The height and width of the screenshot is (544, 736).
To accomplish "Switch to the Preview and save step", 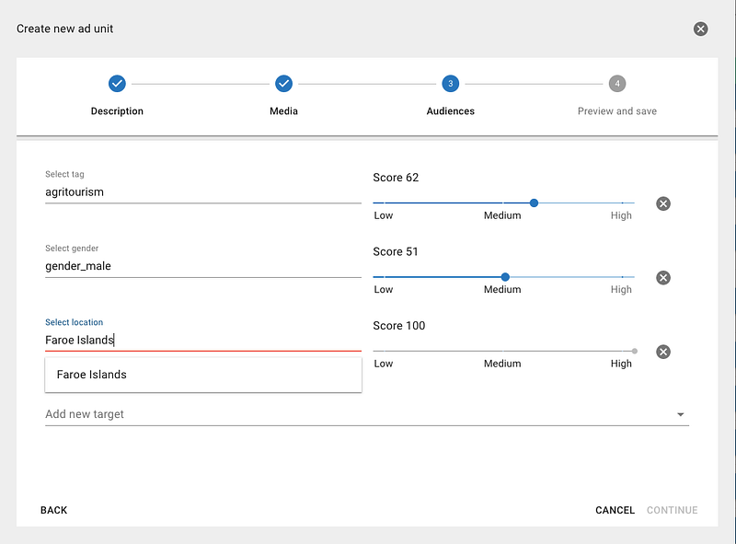I will click(x=617, y=111).
